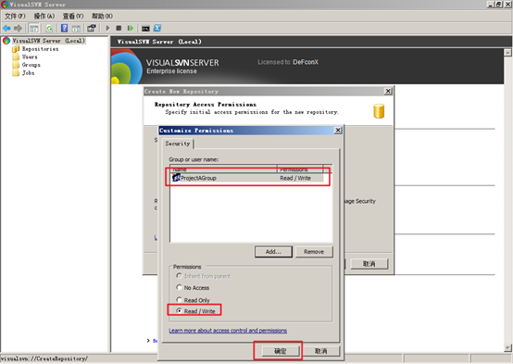Open Learn more about access control link

pyautogui.click(x=228, y=331)
